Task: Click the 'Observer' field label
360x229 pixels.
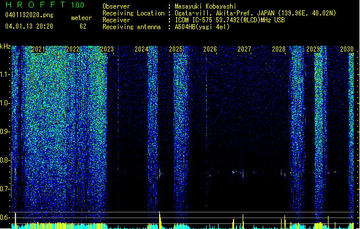Action: point(116,6)
